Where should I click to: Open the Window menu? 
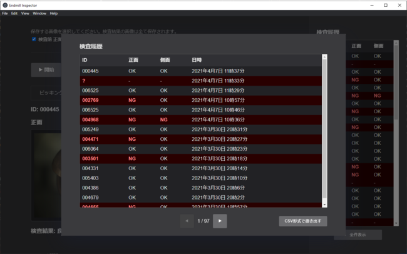[39, 13]
